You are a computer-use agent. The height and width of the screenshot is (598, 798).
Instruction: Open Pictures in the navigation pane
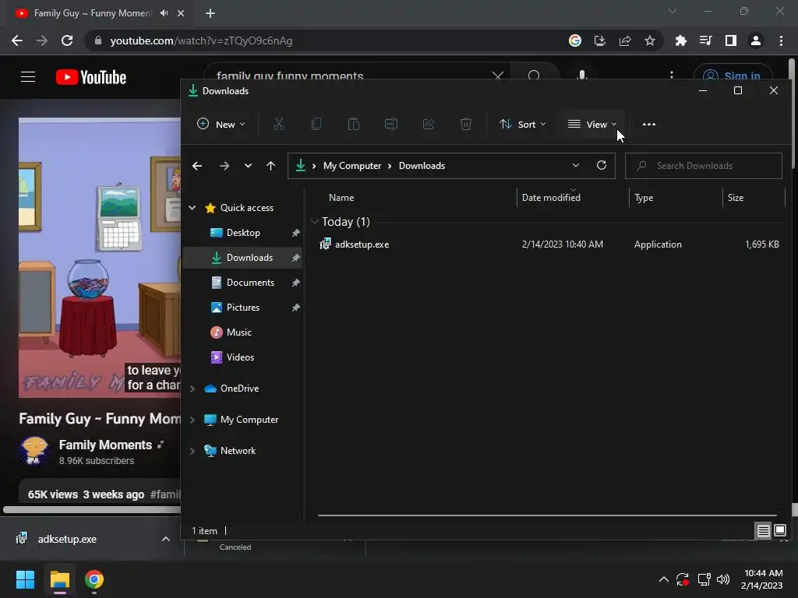(242, 308)
